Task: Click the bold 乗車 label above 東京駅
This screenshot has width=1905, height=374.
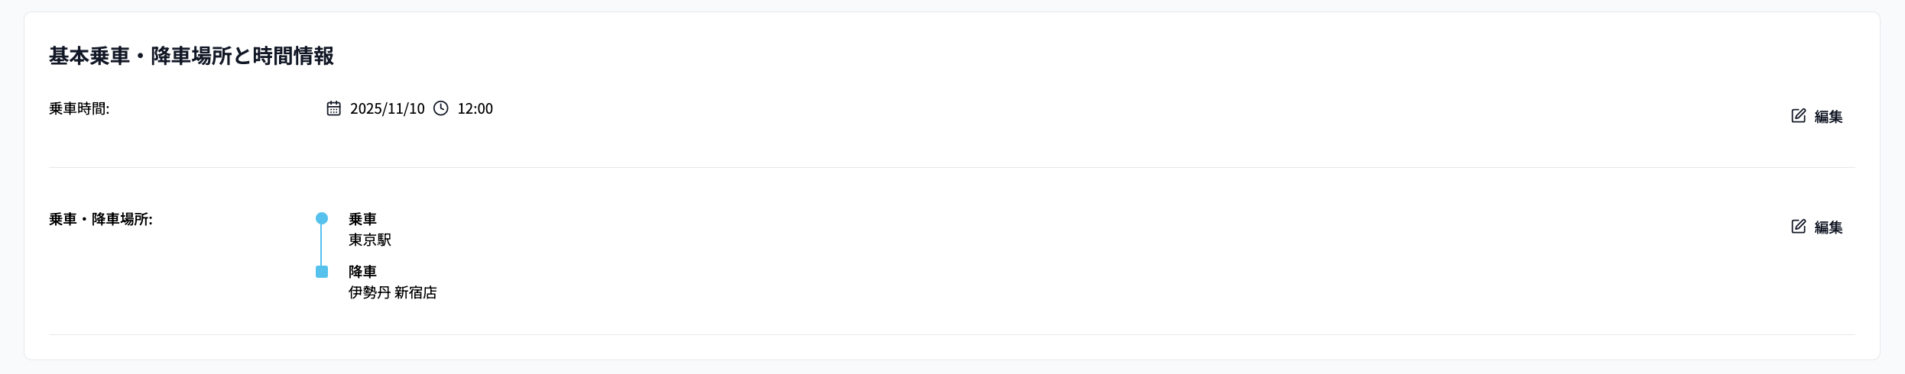Action: coord(362,219)
